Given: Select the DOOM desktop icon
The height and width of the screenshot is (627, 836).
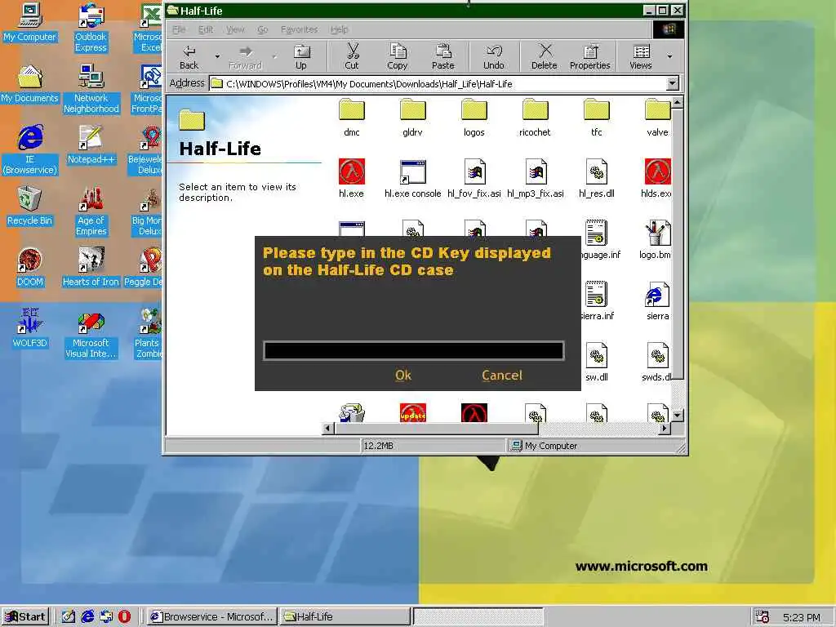Looking at the screenshot, I should pos(30,267).
